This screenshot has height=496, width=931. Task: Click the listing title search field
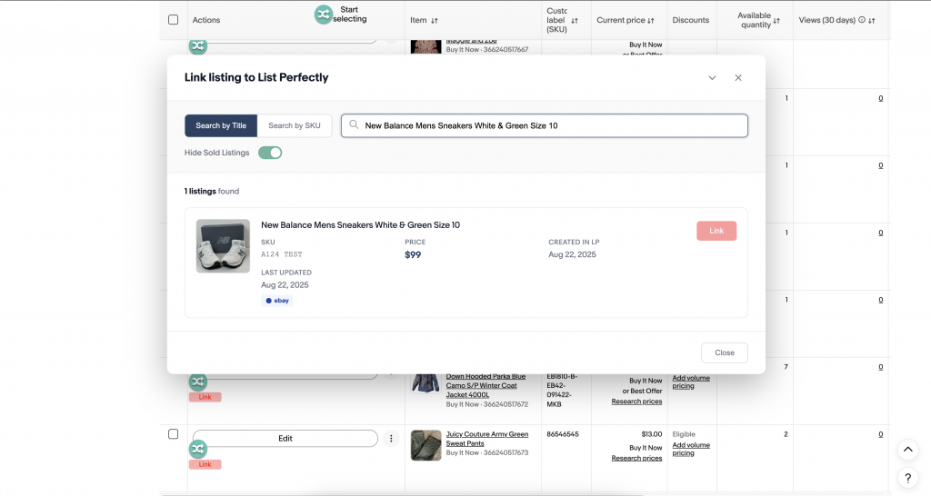coord(545,125)
